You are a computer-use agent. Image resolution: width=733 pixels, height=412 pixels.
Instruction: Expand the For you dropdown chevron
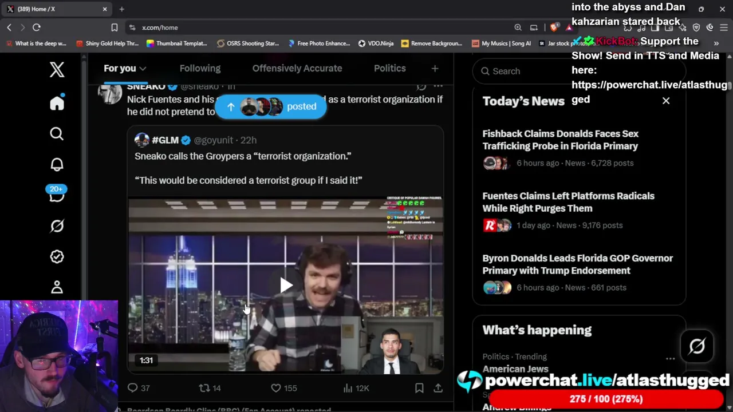pyautogui.click(x=143, y=69)
